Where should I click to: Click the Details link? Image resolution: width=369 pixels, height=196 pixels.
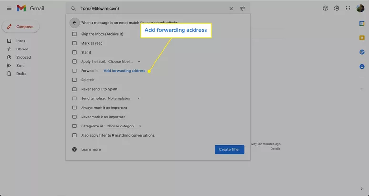[x=276, y=149]
